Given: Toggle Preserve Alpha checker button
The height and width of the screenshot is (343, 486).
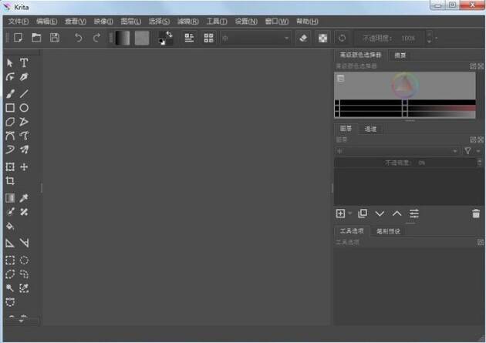Looking at the screenshot, I should tap(322, 38).
